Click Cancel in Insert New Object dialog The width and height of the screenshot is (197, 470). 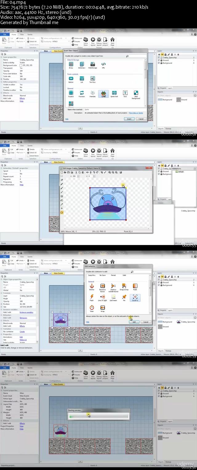coord(141,119)
